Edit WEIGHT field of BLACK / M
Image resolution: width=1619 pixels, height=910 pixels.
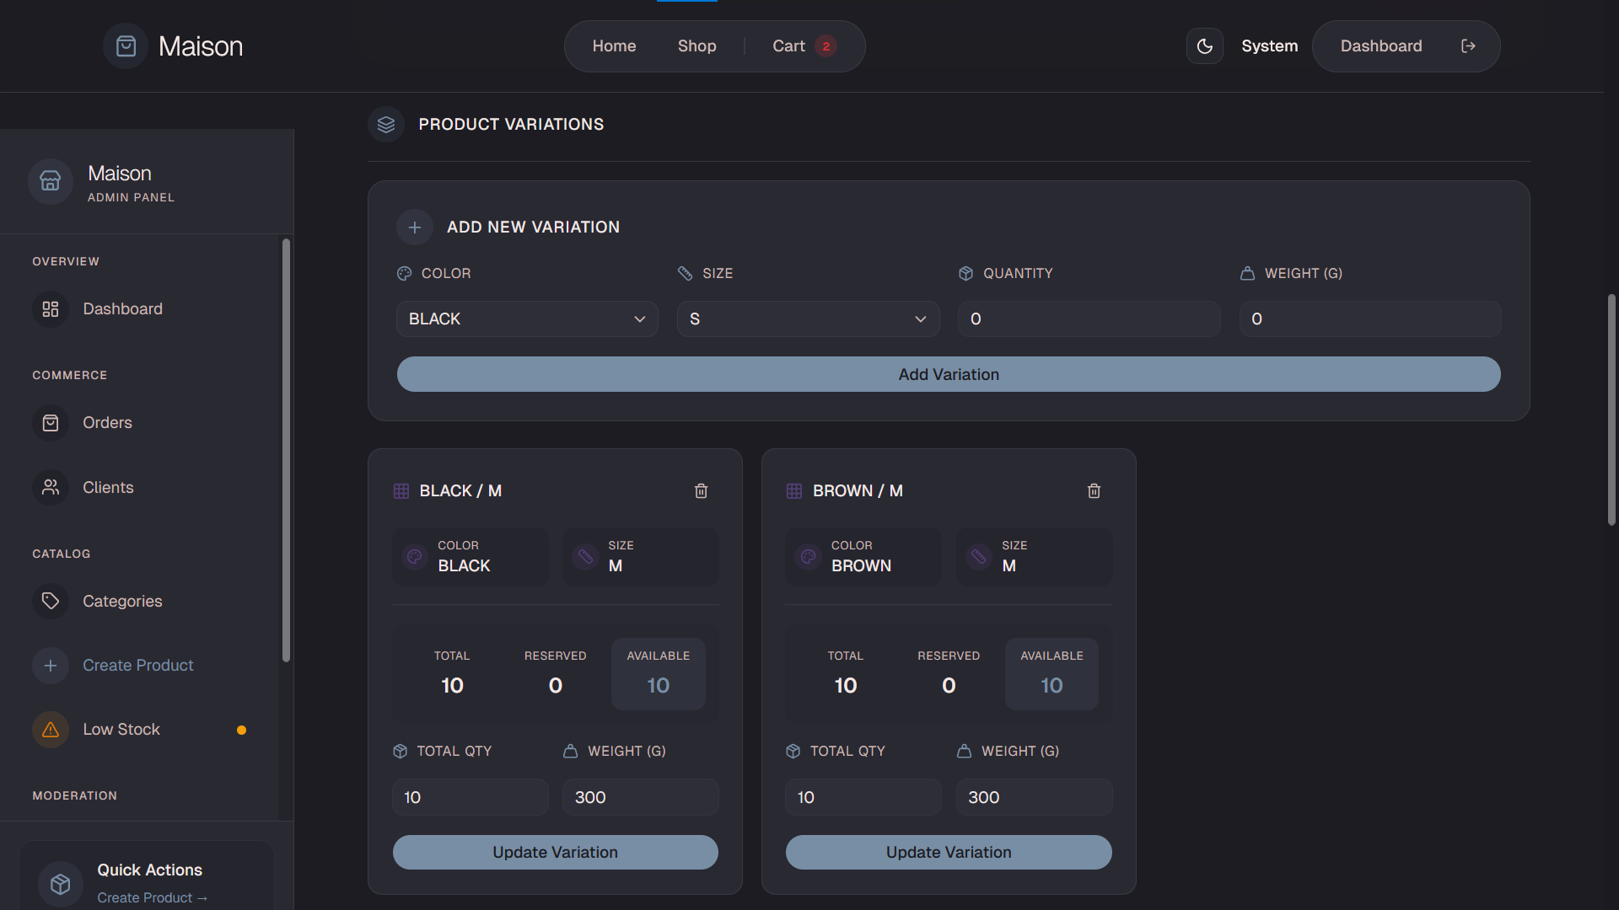tap(640, 797)
